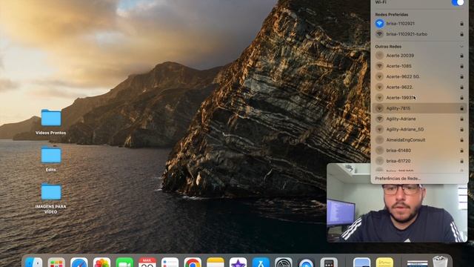Join the Acerte-9622. network

(419, 88)
